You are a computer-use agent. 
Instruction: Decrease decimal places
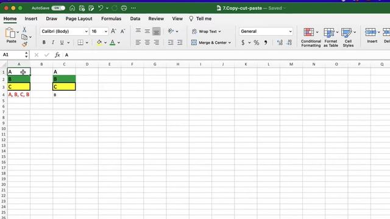pyautogui.click(x=289, y=43)
